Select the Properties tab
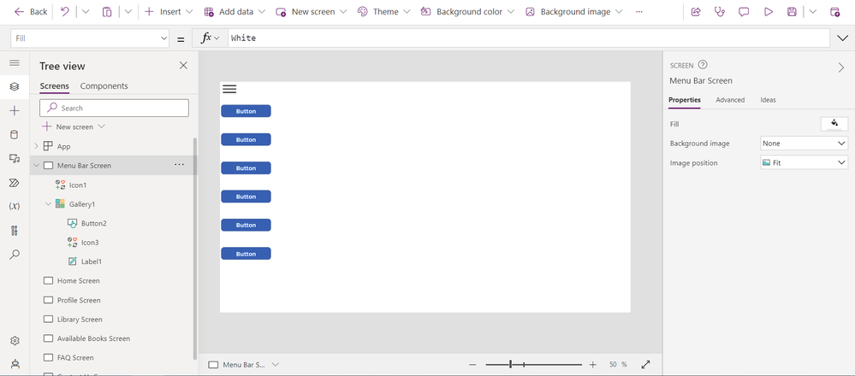The image size is (855, 376). pyautogui.click(x=685, y=100)
